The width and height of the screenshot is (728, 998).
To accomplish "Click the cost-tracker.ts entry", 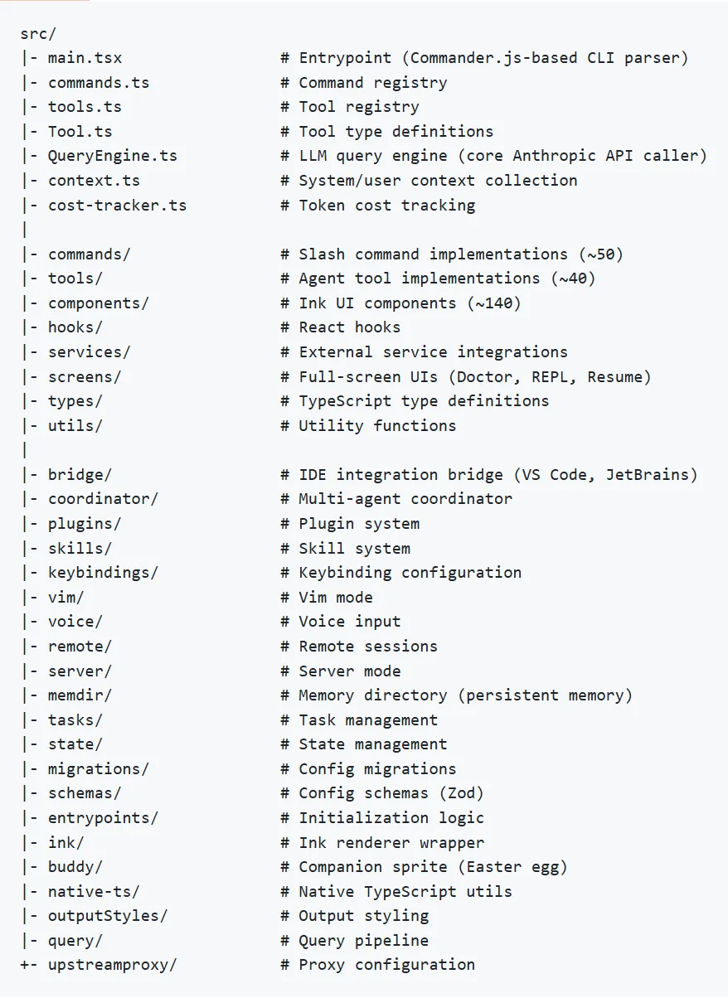I will click(117, 205).
